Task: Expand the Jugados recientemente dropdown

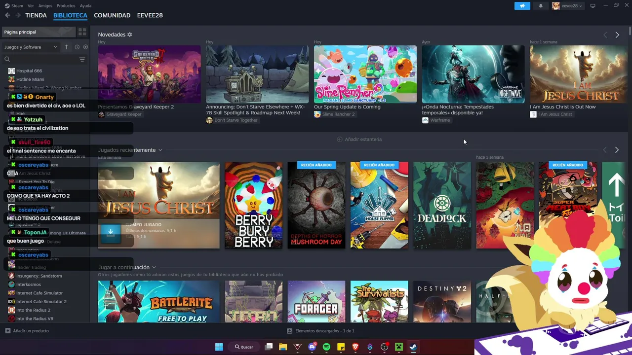Action: (x=160, y=150)
